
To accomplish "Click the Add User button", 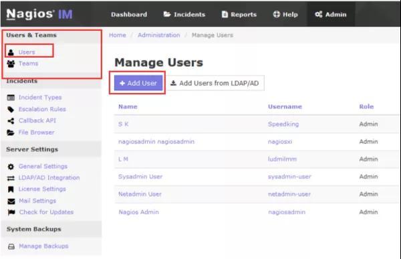I will pyautogui.click(x=138, y=83).
